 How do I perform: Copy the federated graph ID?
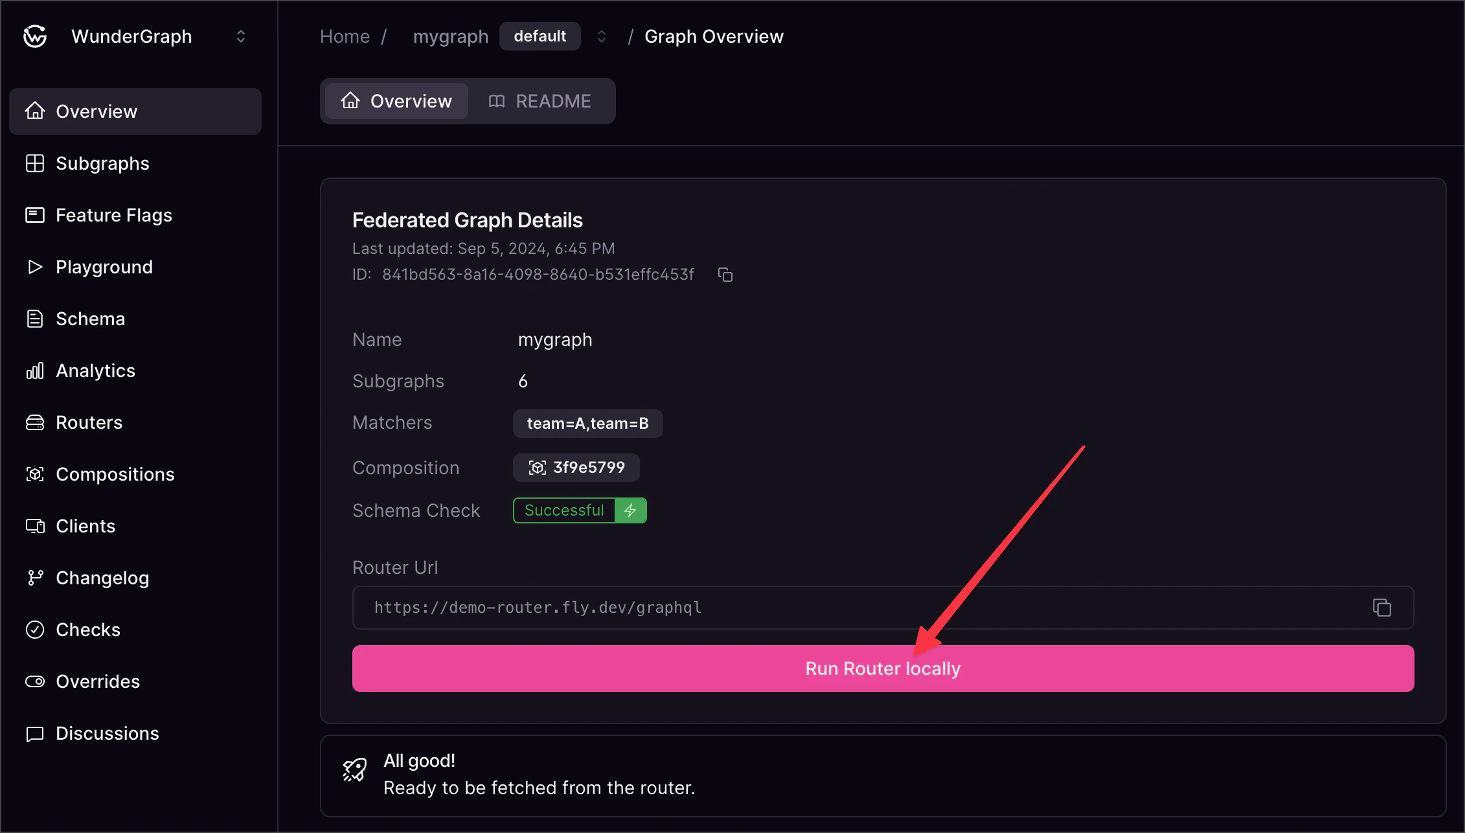725,275
